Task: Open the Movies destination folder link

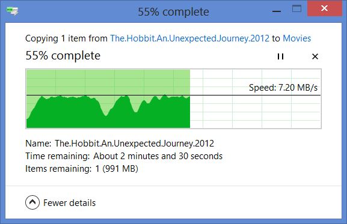Action: (x=296, y=38)
